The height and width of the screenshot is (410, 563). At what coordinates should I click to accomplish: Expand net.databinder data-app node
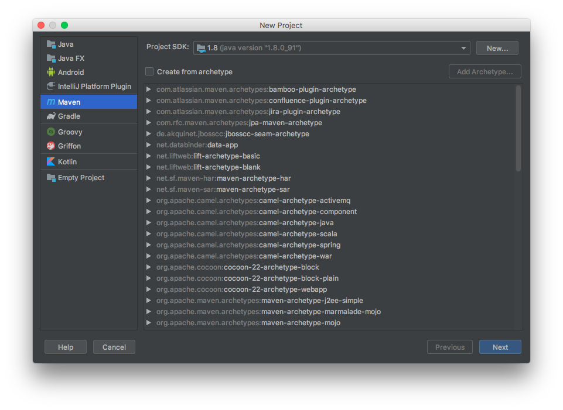149,145
